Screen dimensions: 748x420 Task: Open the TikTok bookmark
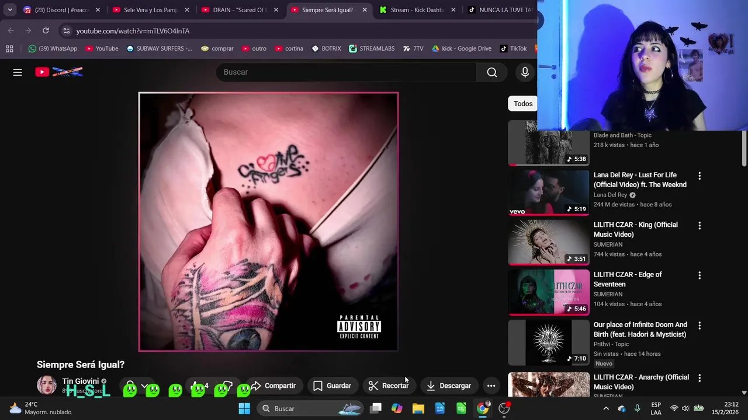click(x=513, y=48)
